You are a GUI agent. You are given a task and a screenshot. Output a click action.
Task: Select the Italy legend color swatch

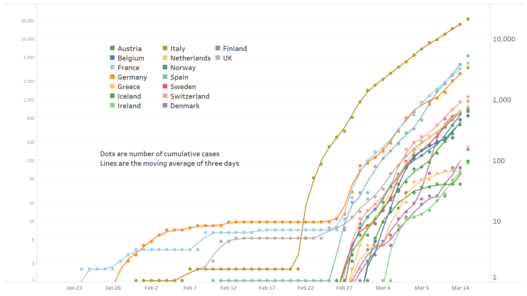coord(165,48)
